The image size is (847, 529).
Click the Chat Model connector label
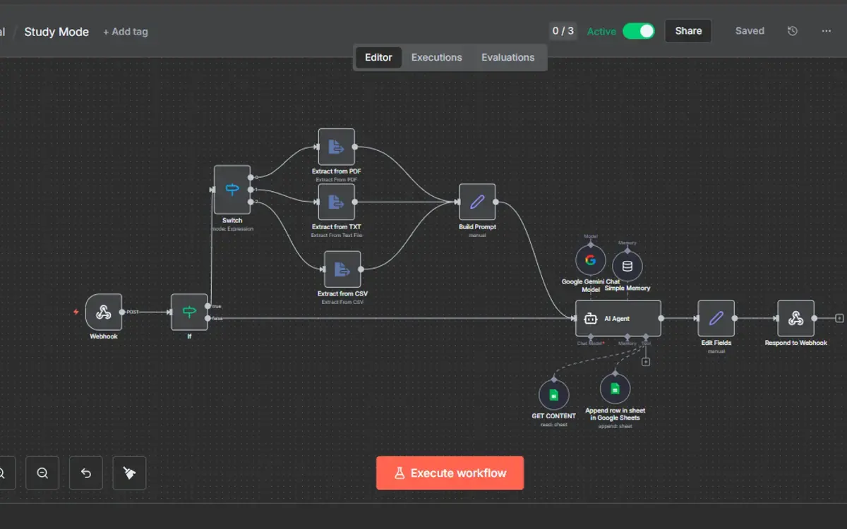coord(591,343)
